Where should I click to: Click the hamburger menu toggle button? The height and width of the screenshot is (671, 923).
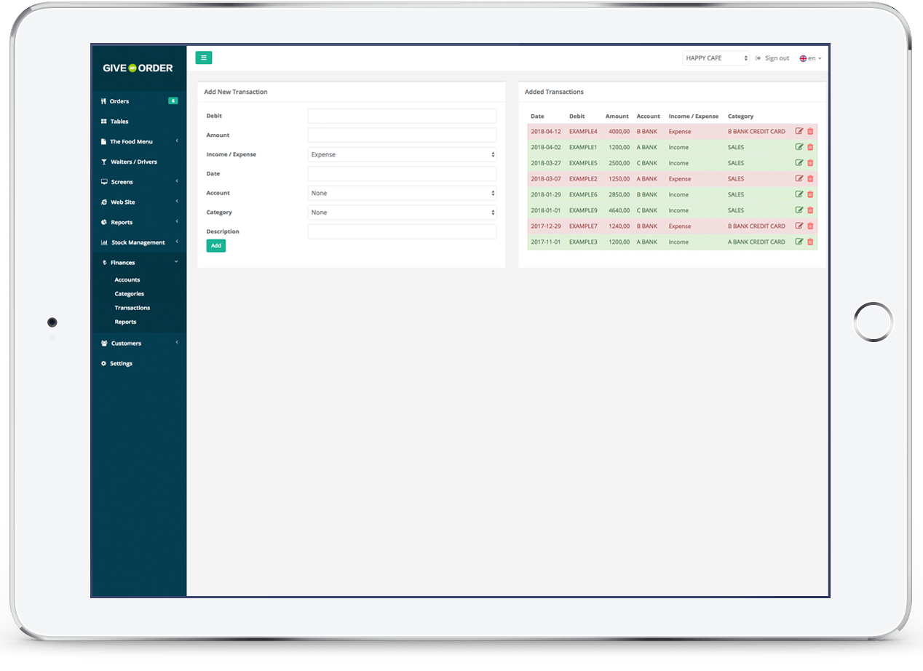(203, 58)
